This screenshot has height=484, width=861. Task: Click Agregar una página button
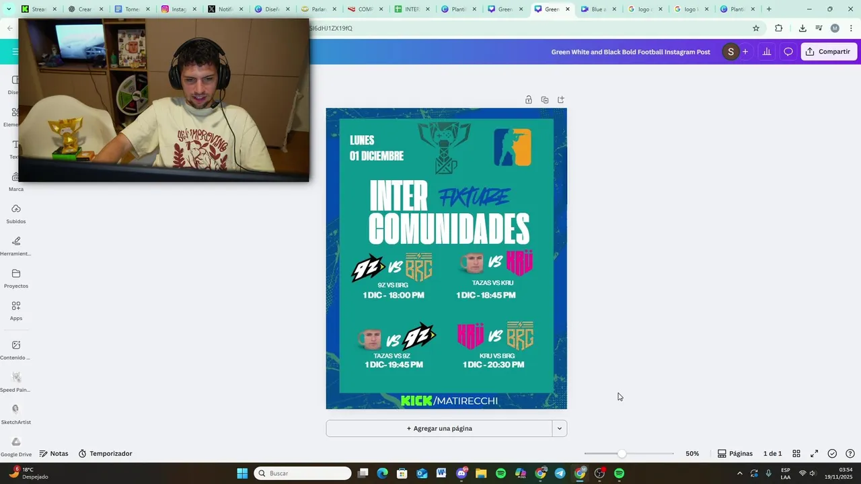[439, 428]
